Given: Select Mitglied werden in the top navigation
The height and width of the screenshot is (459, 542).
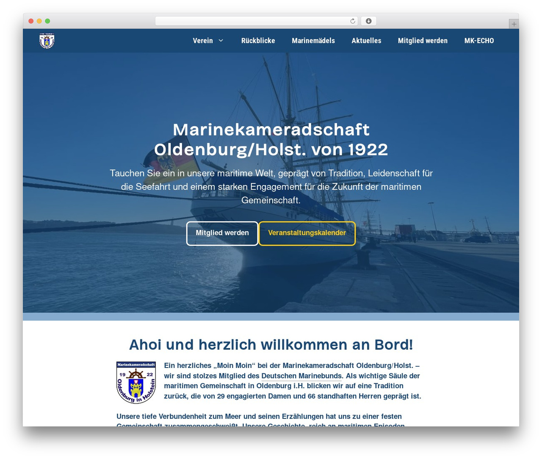Looking at the screenshot, I should 423,41.
